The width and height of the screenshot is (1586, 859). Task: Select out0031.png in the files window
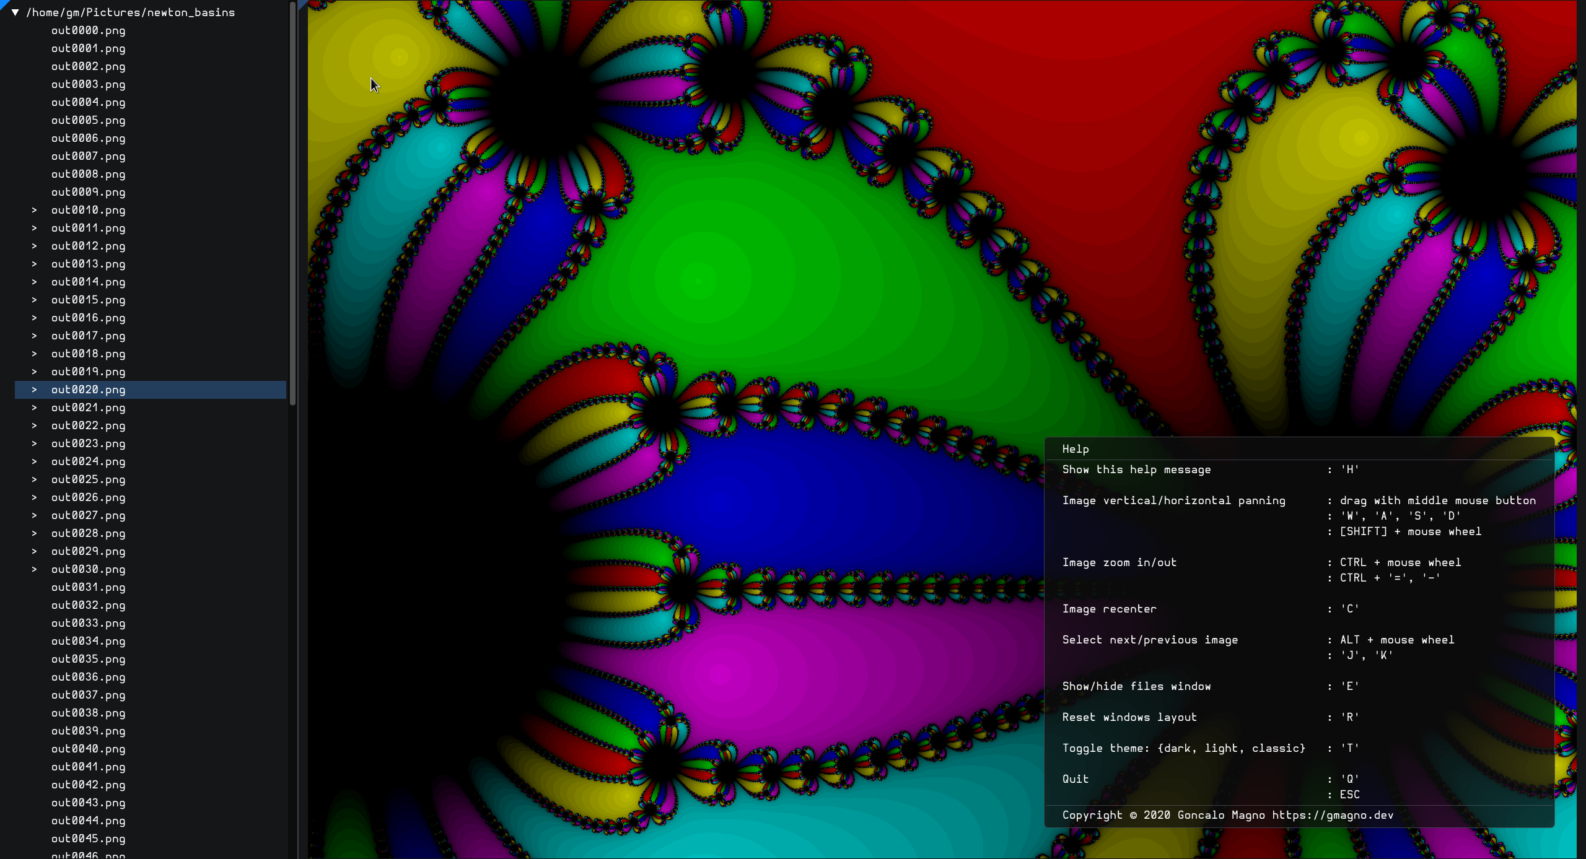point(88,587)
